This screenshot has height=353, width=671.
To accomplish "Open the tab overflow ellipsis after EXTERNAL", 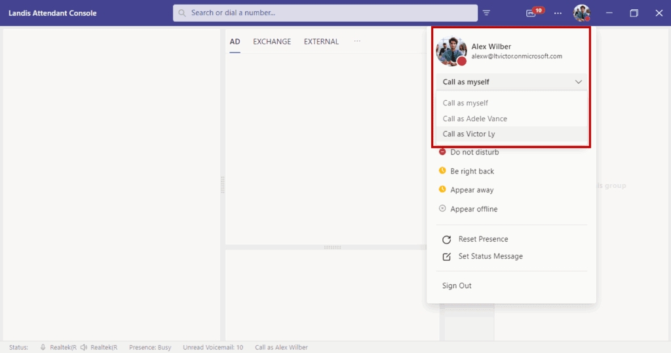I will [357, 41].
